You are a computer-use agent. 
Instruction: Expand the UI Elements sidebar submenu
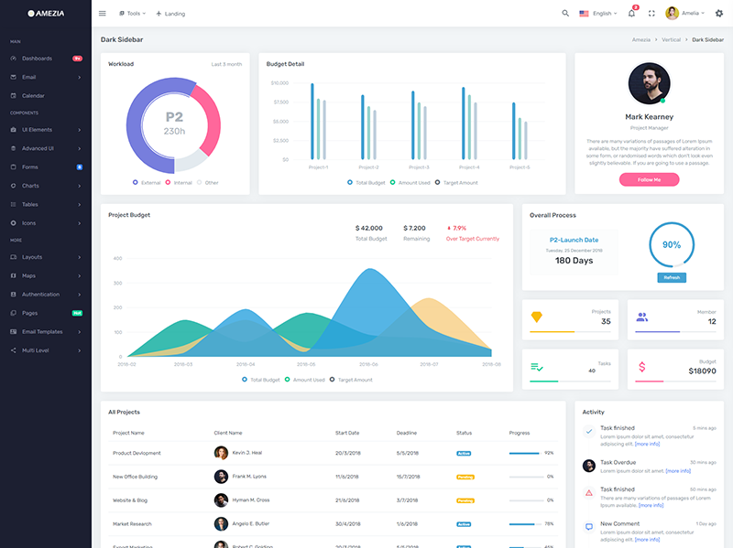(x=46, y=130)
